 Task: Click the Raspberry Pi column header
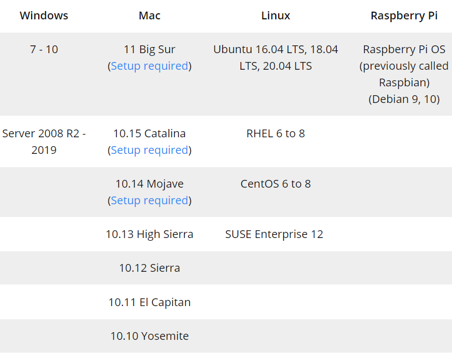404,15
